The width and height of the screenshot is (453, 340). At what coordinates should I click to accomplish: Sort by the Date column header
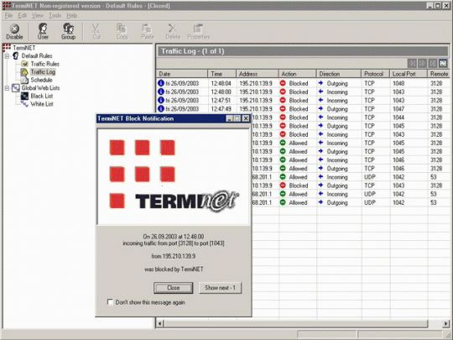pyautogui.click(x=182, y=74)
